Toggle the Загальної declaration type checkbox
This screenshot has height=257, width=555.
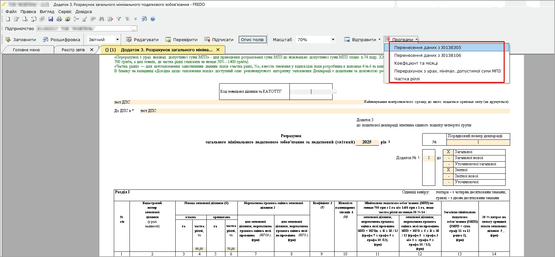point(448,152)
